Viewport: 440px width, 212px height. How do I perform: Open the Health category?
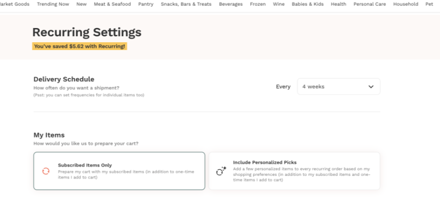[x=338, y=4]
